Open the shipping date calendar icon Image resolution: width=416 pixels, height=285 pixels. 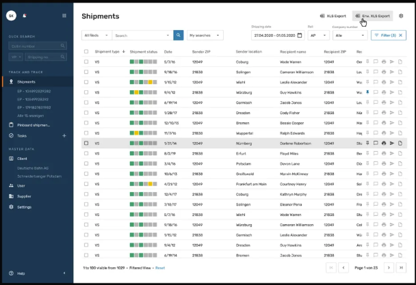tap(300, 36)
